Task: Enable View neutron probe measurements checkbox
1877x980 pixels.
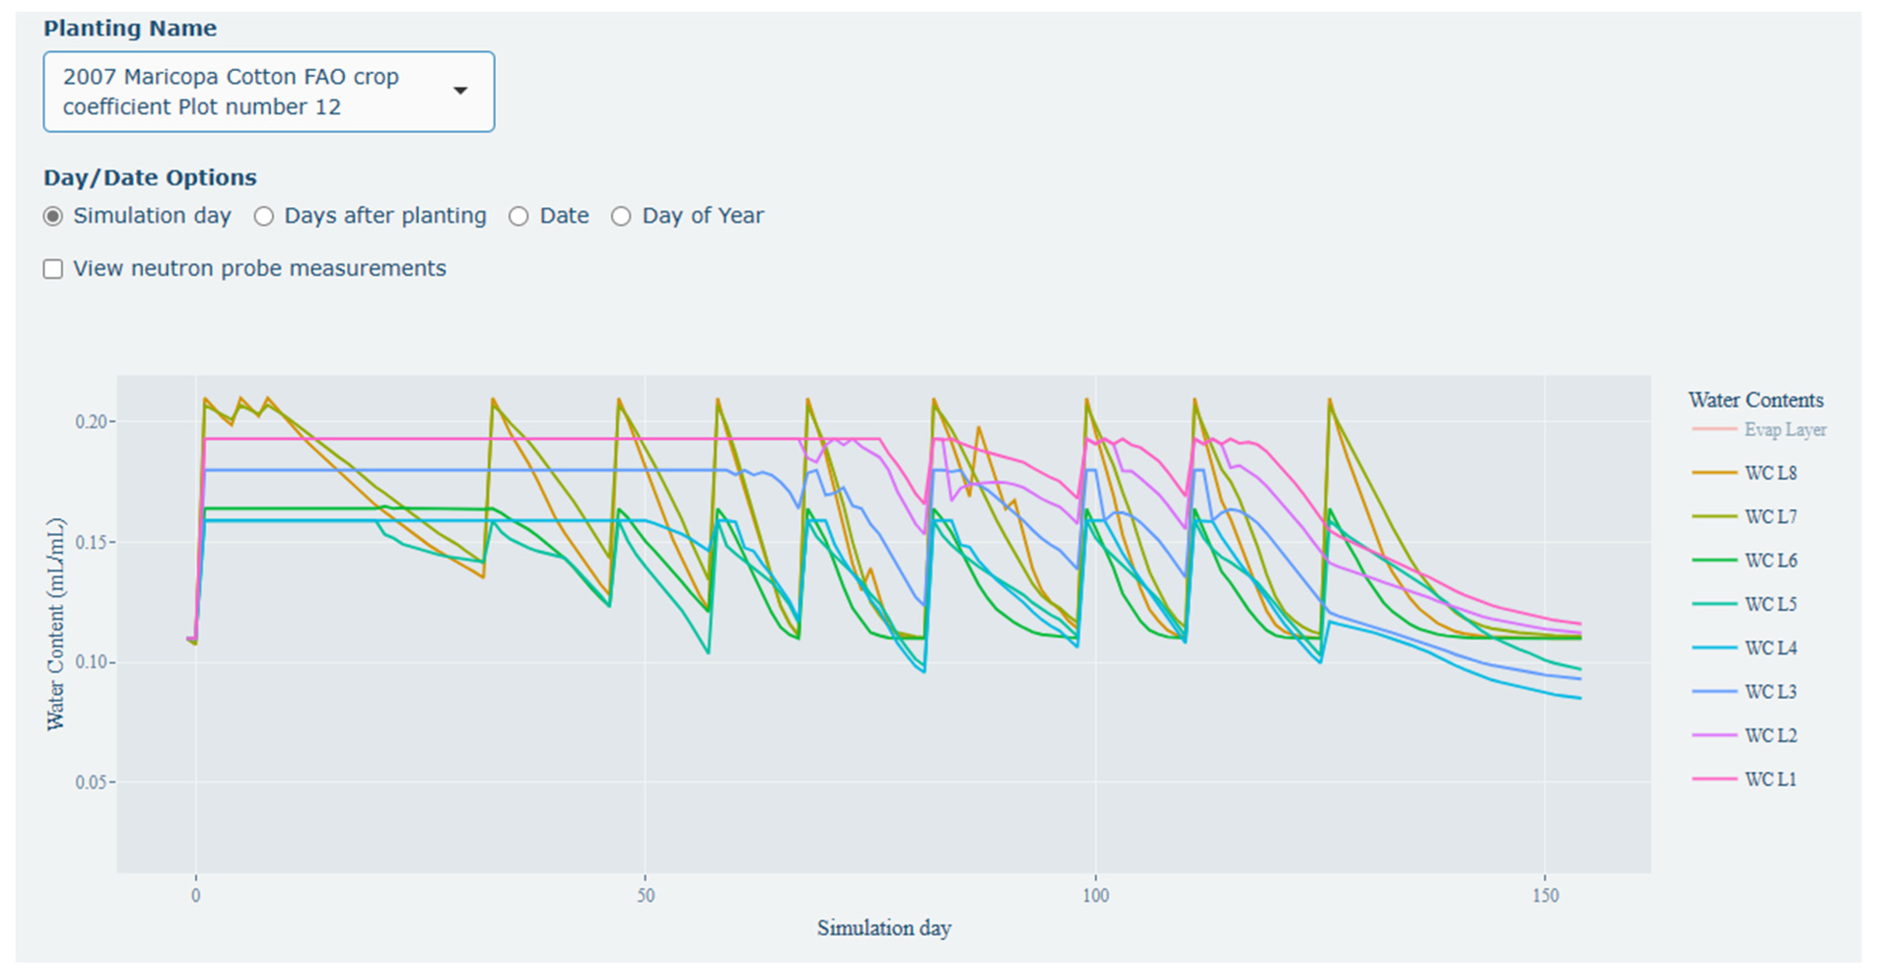Action: 53,269
